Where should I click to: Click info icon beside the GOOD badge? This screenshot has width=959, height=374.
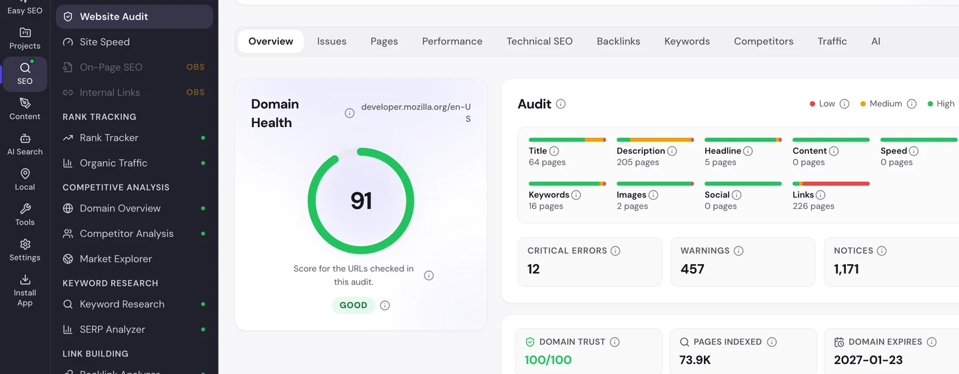(385, 305)
